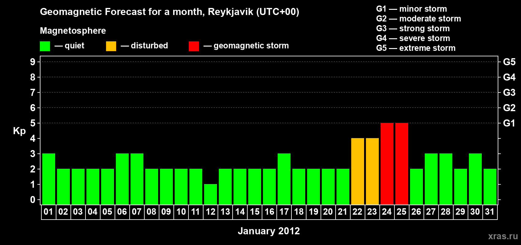Click the 'quiet' legend label
This screenshot has width=521, height=245.
pos(74,46)
